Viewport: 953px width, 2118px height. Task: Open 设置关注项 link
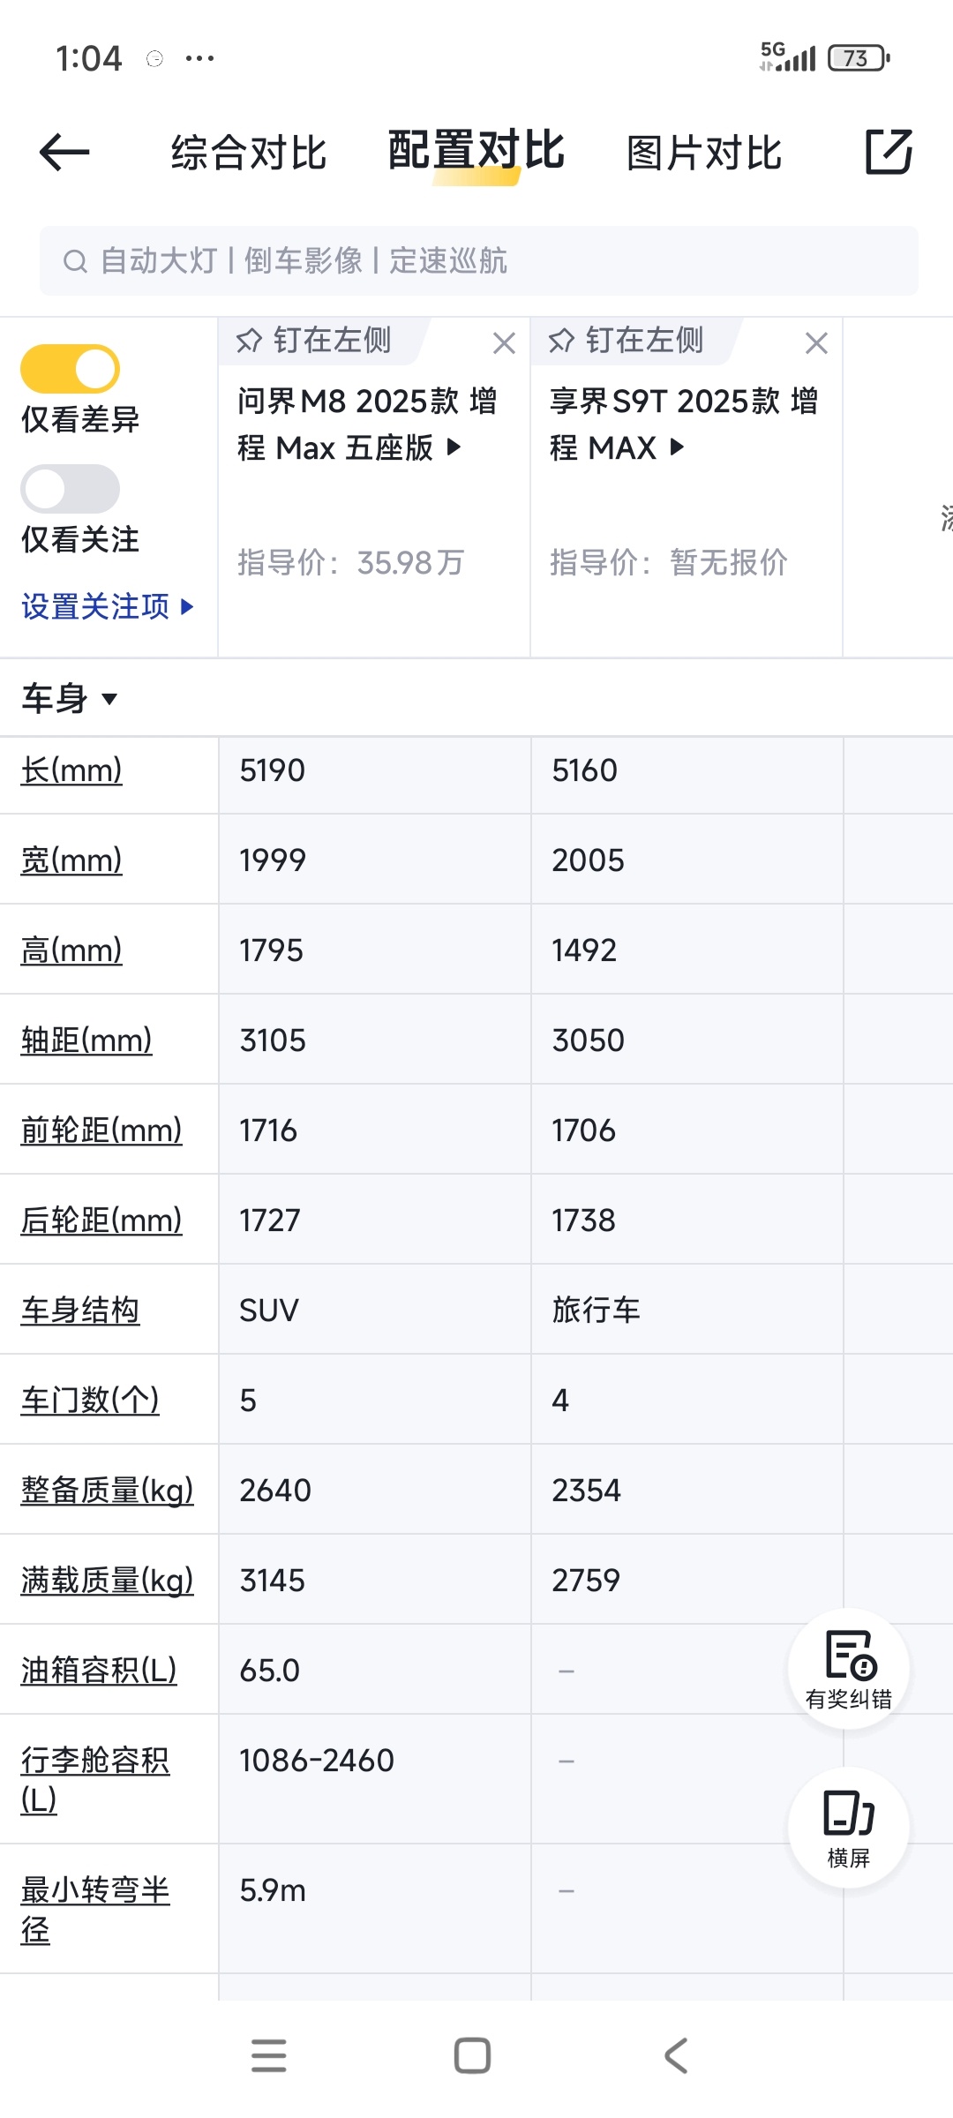[107, 607]
